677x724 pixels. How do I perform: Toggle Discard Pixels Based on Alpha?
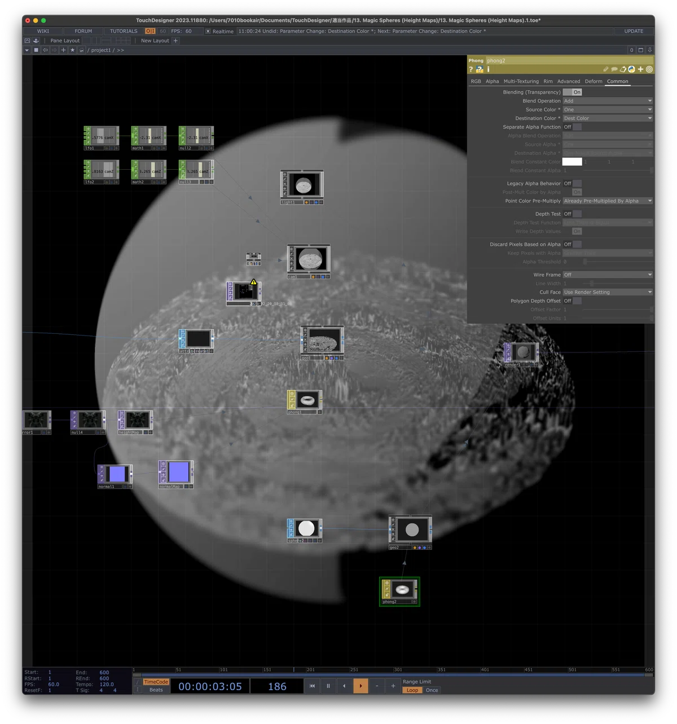[572, 244]
